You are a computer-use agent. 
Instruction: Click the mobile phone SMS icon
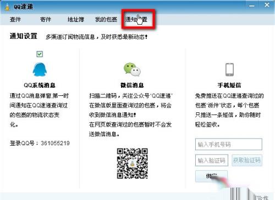(x=229, y=70)
